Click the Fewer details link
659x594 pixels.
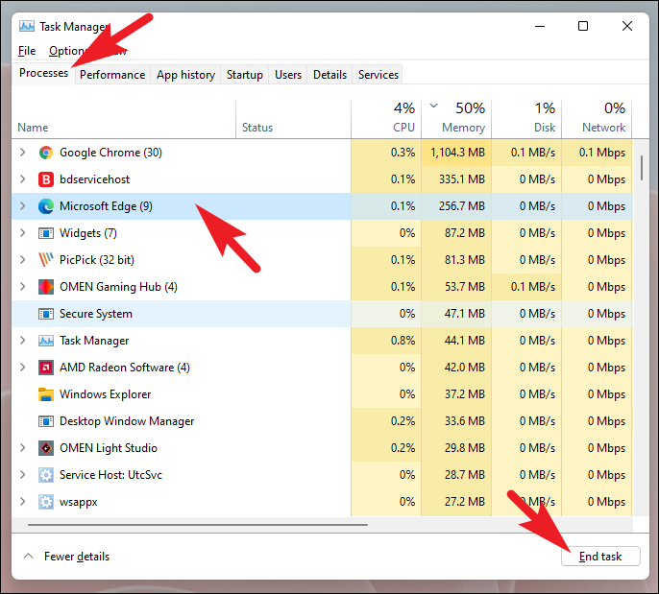[77, 557]
